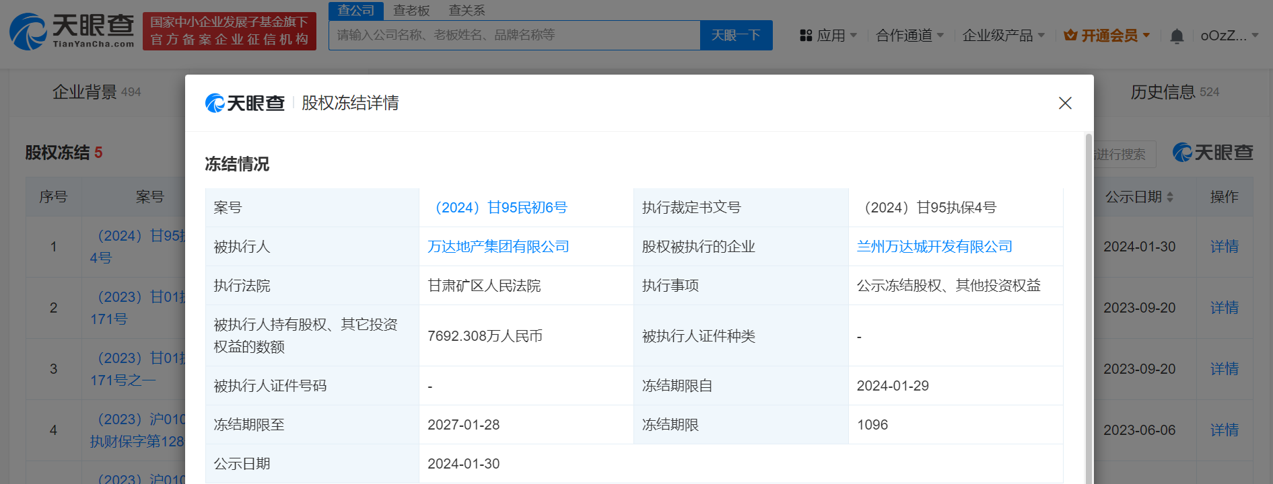
Task: Click the dialog's vertical scrollbar
Action: coord(1089,309)
